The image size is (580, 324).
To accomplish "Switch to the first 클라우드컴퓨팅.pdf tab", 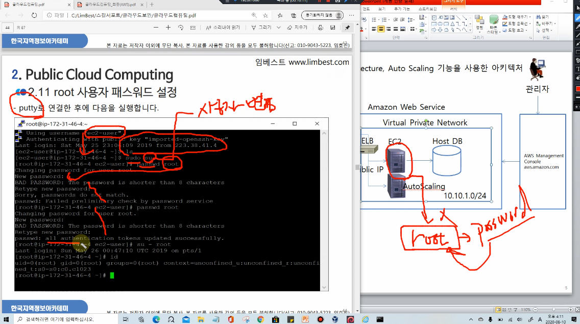I will (x=37, y=5).
